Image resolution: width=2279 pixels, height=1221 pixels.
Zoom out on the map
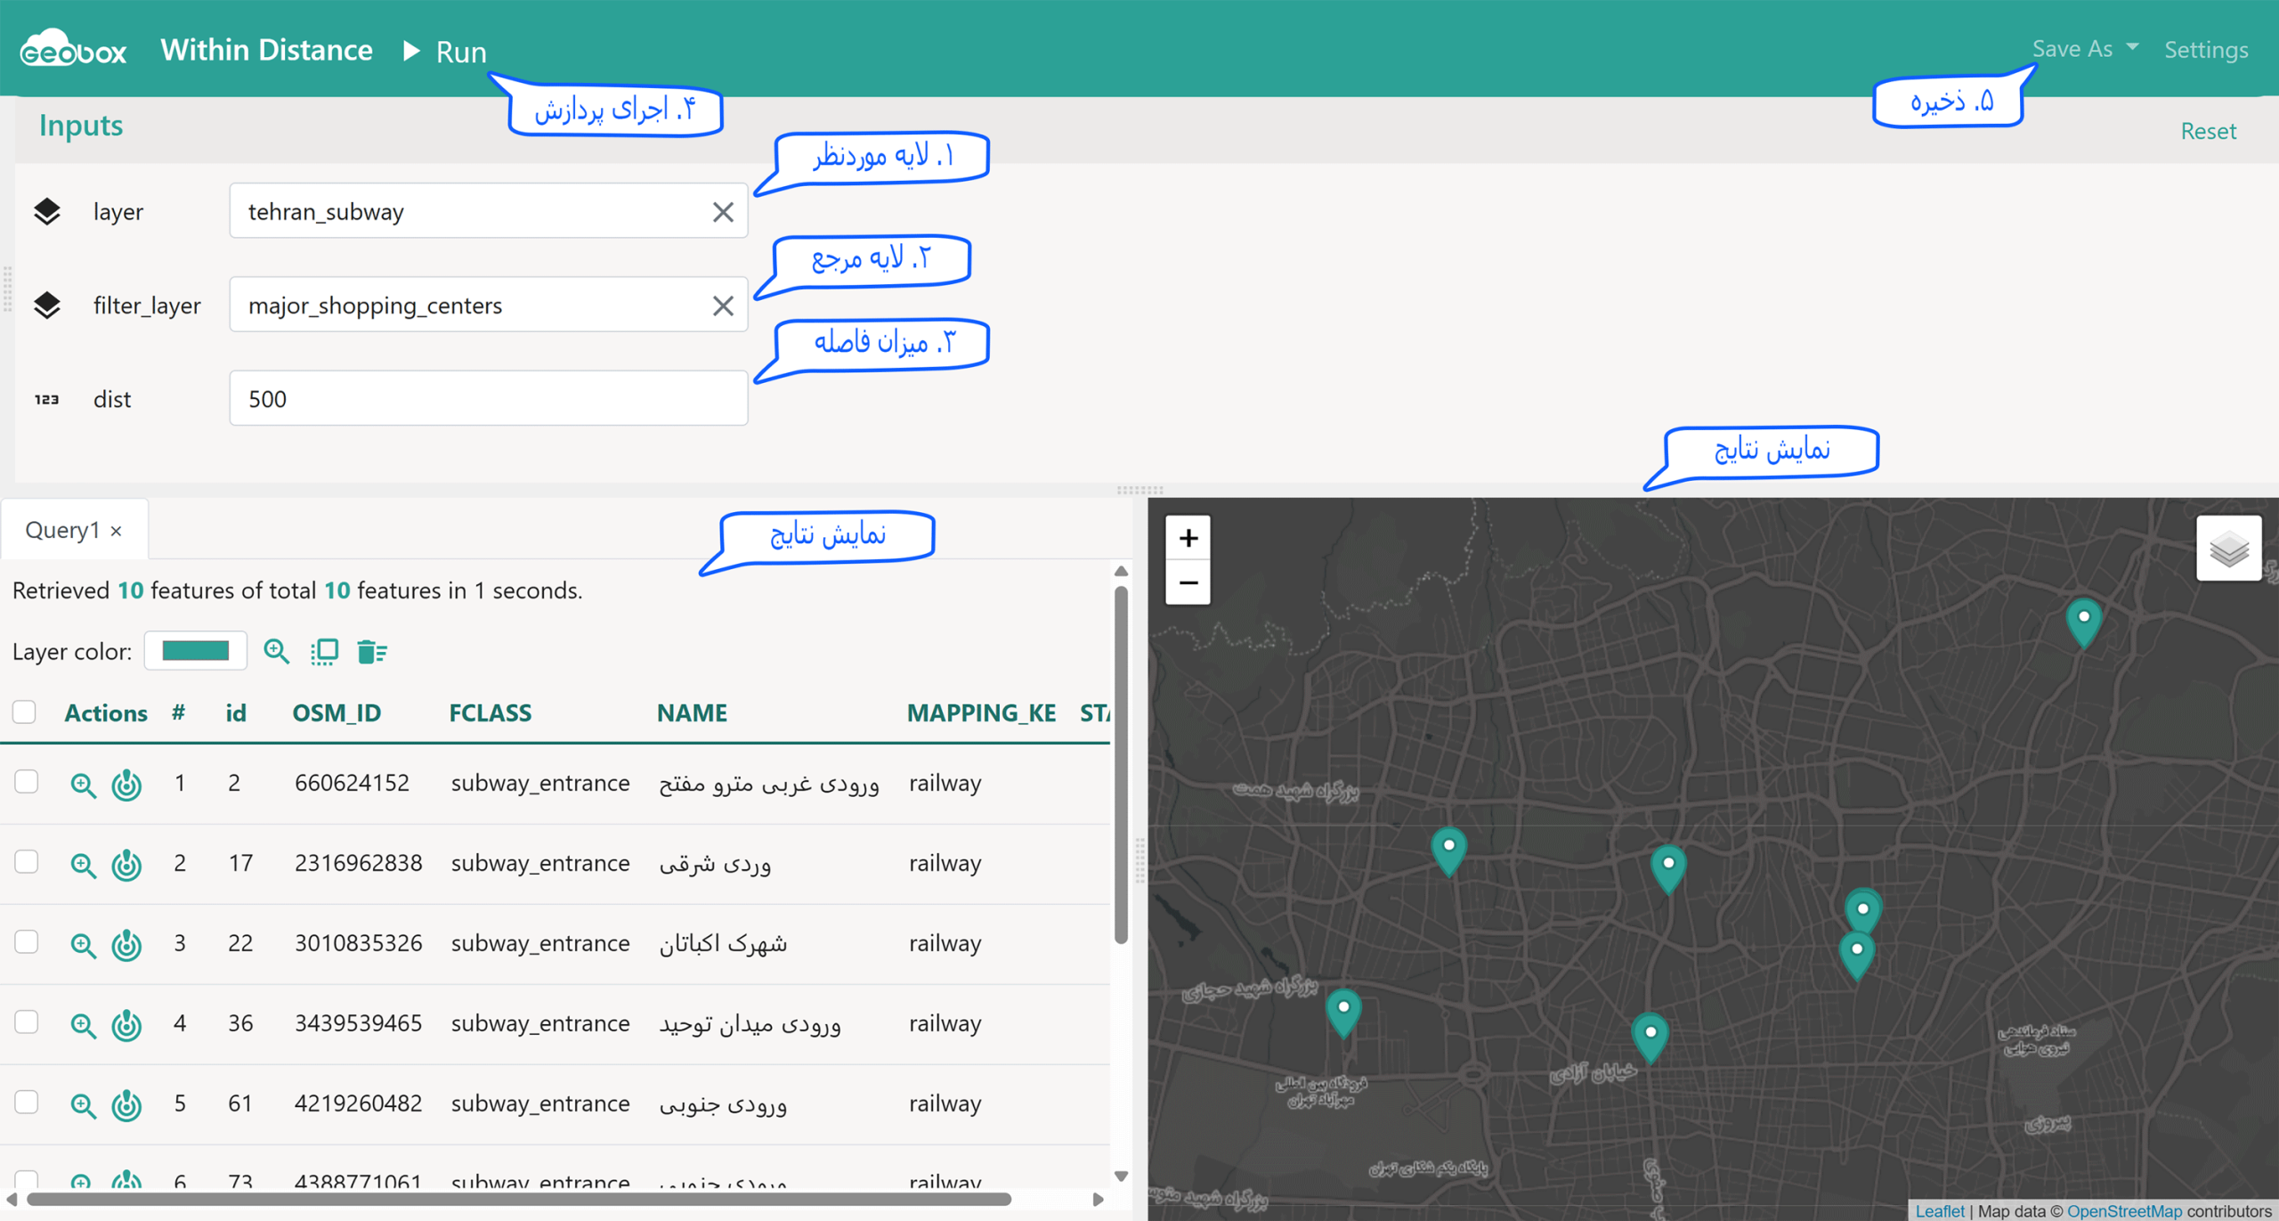tap(1188, 583)
